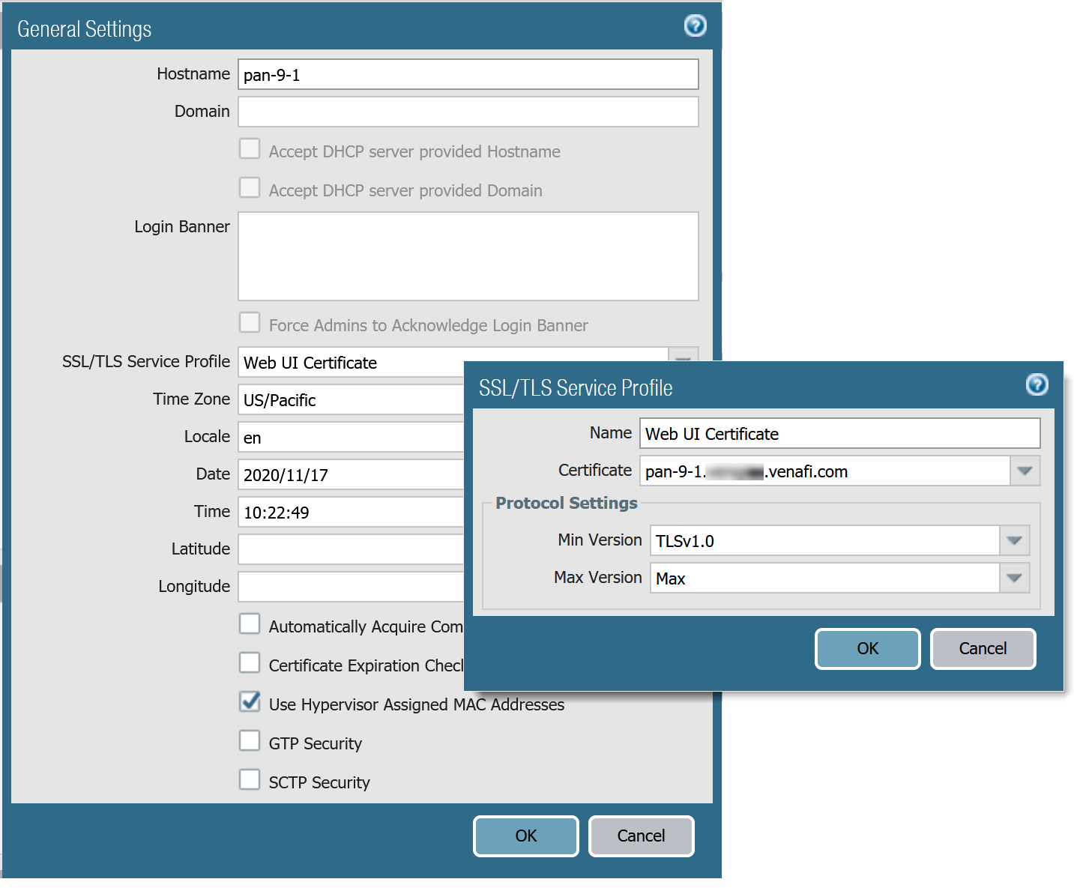Image resolution: width=1074 pixels, height=888 pixels.
Task: Click OK in General Settings
Action: 525,836
